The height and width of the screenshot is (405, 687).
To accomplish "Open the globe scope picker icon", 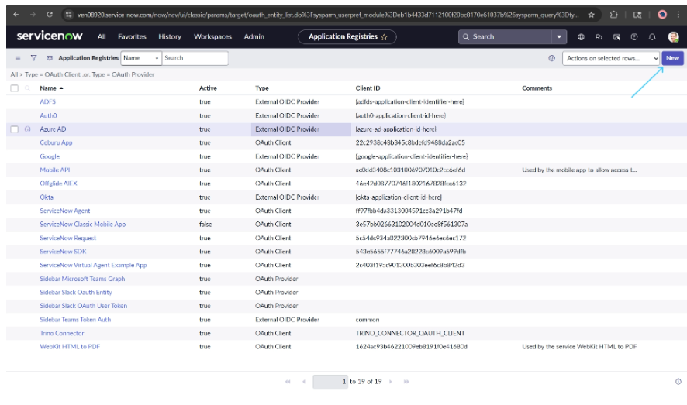I will pos(581,37).
